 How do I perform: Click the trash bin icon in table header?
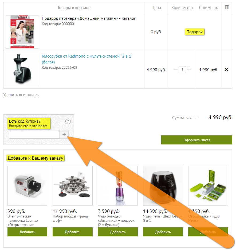[227, 7]
